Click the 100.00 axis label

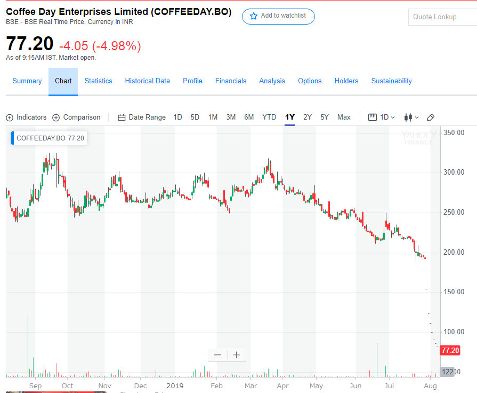click(454, 332)
